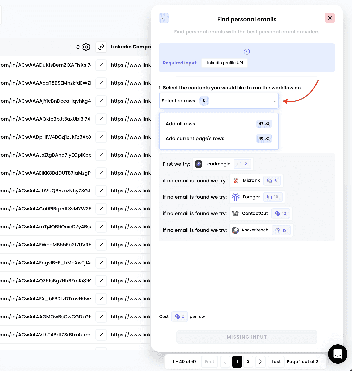Open link in ACwAAAEiKK8BdDUT87IaMzgP row
This screenshot has width=352, height=371.
[101, 173]
